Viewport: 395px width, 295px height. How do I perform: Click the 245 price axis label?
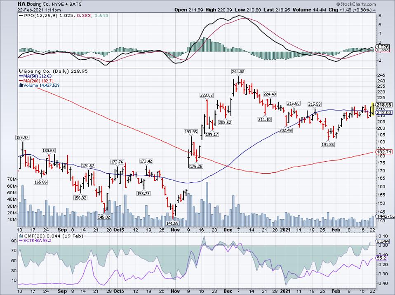tap(381, 75)
